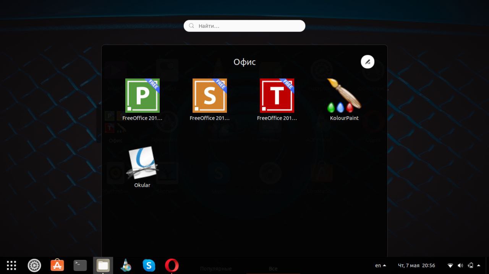Open the clock Чт, 7 мая 20:56
This screenshot has height=274, width=489.
tap(416, 265)
